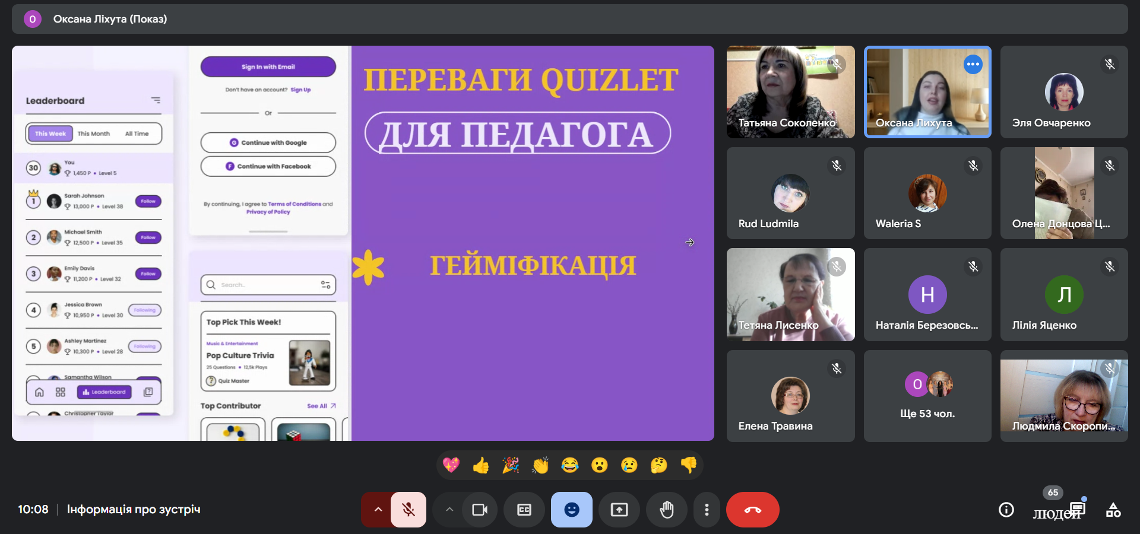This screenshot has height=534, width=1140.
Task: Click the muted mic icon on Елена Травина
Action: pyautogui.click(x=837, y=368)
